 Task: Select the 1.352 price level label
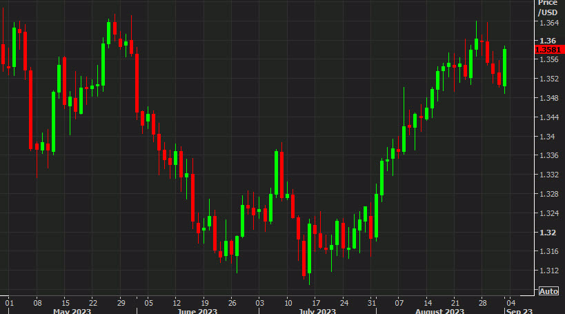[549, 79]
